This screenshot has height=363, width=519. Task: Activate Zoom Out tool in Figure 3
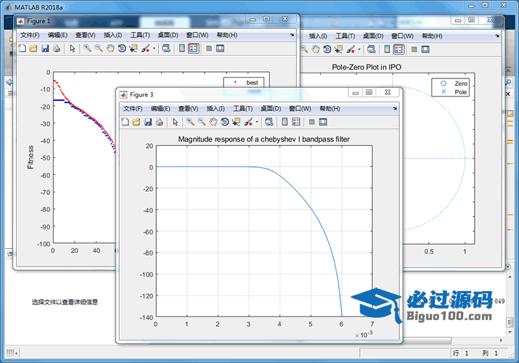(x=202, y=122)
